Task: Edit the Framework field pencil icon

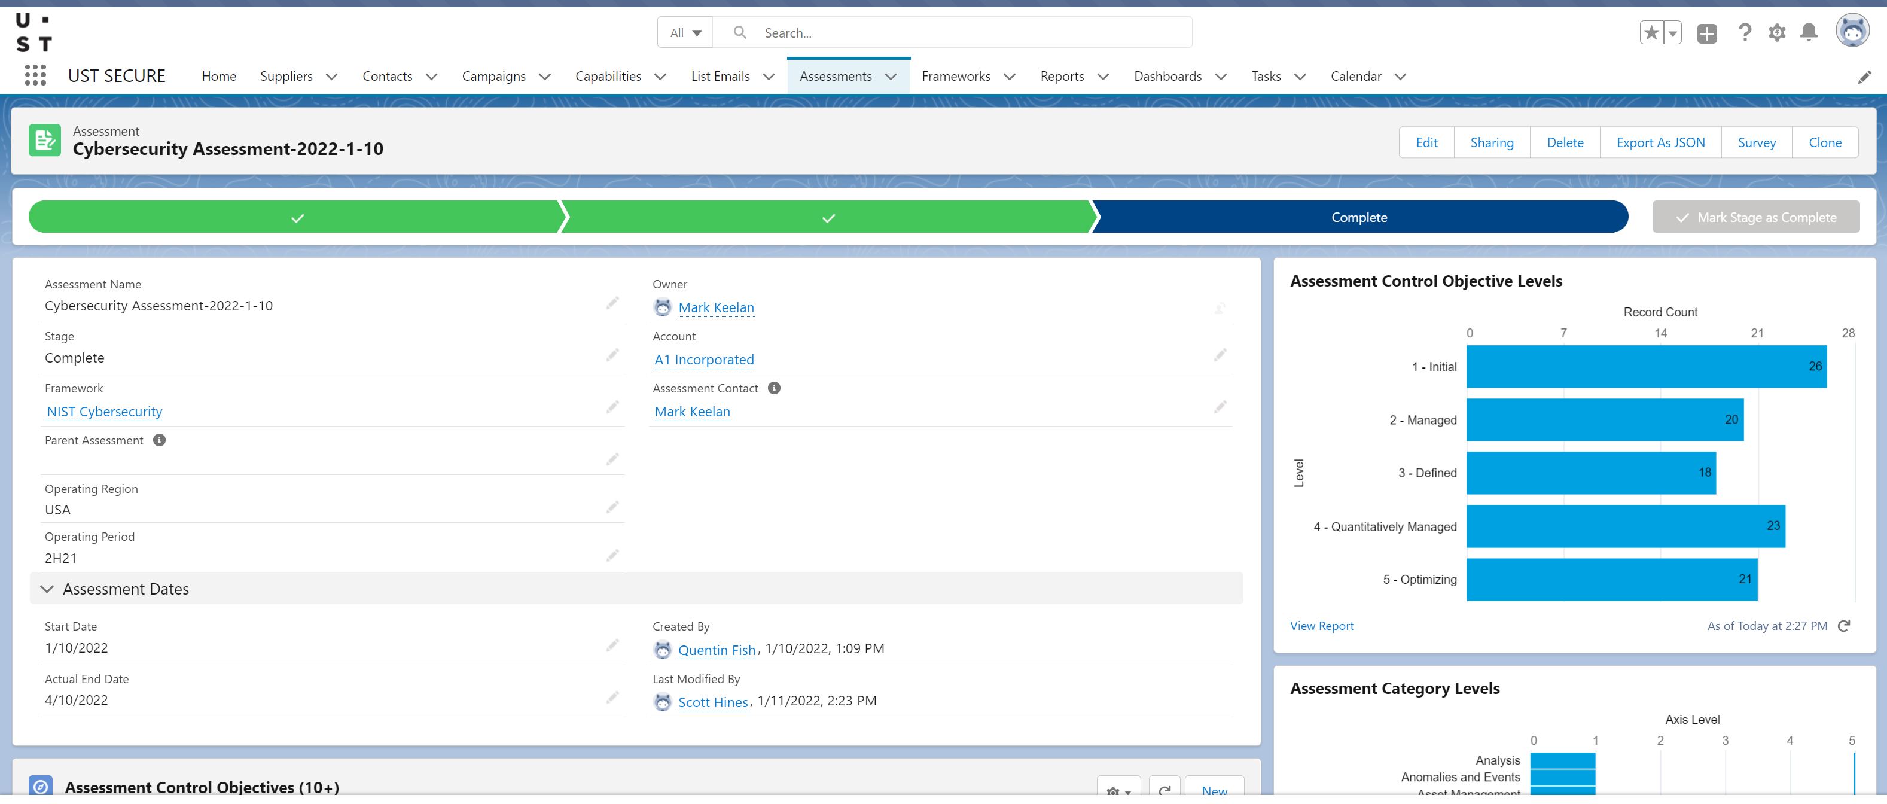Action: [x=612, y=407]
